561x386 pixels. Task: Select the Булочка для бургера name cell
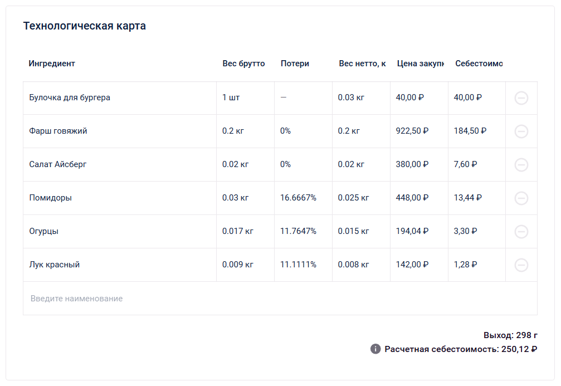click(x=70, y=97)
